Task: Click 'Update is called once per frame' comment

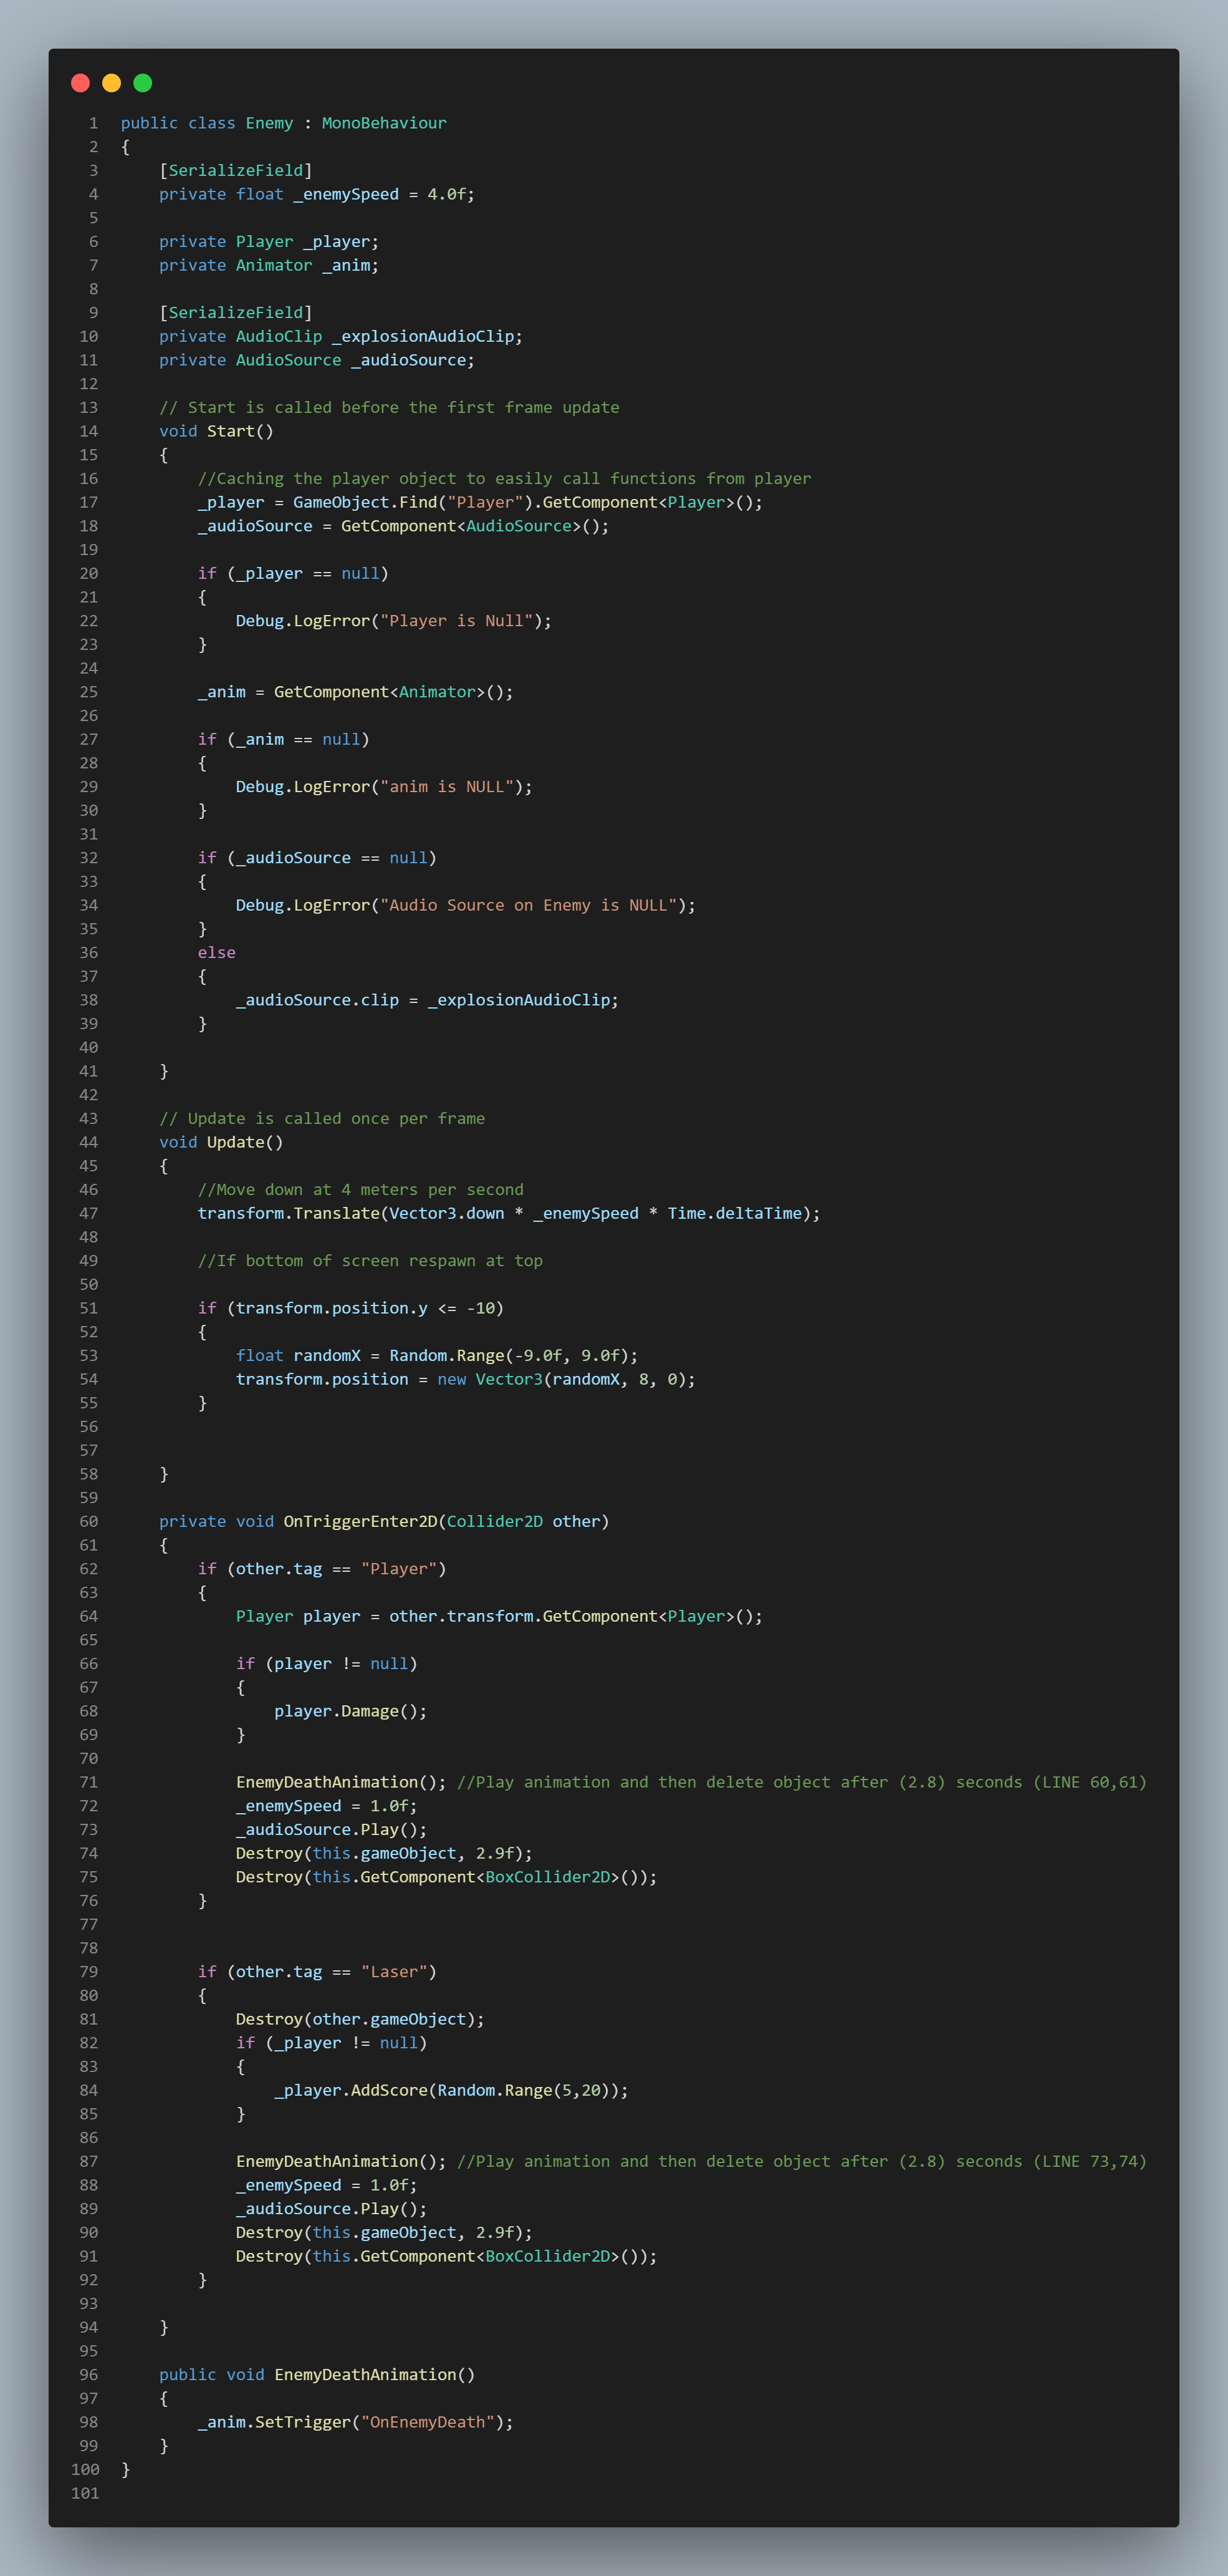Action: 322,1118
